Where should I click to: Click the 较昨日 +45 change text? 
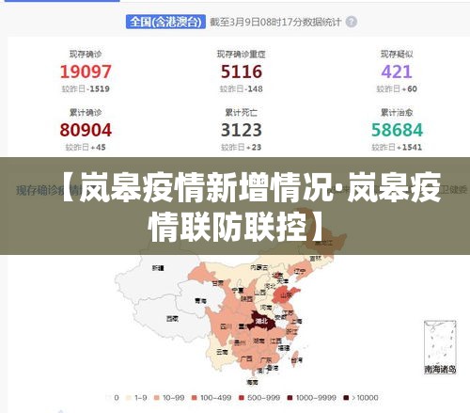click(x=86, y=147)
